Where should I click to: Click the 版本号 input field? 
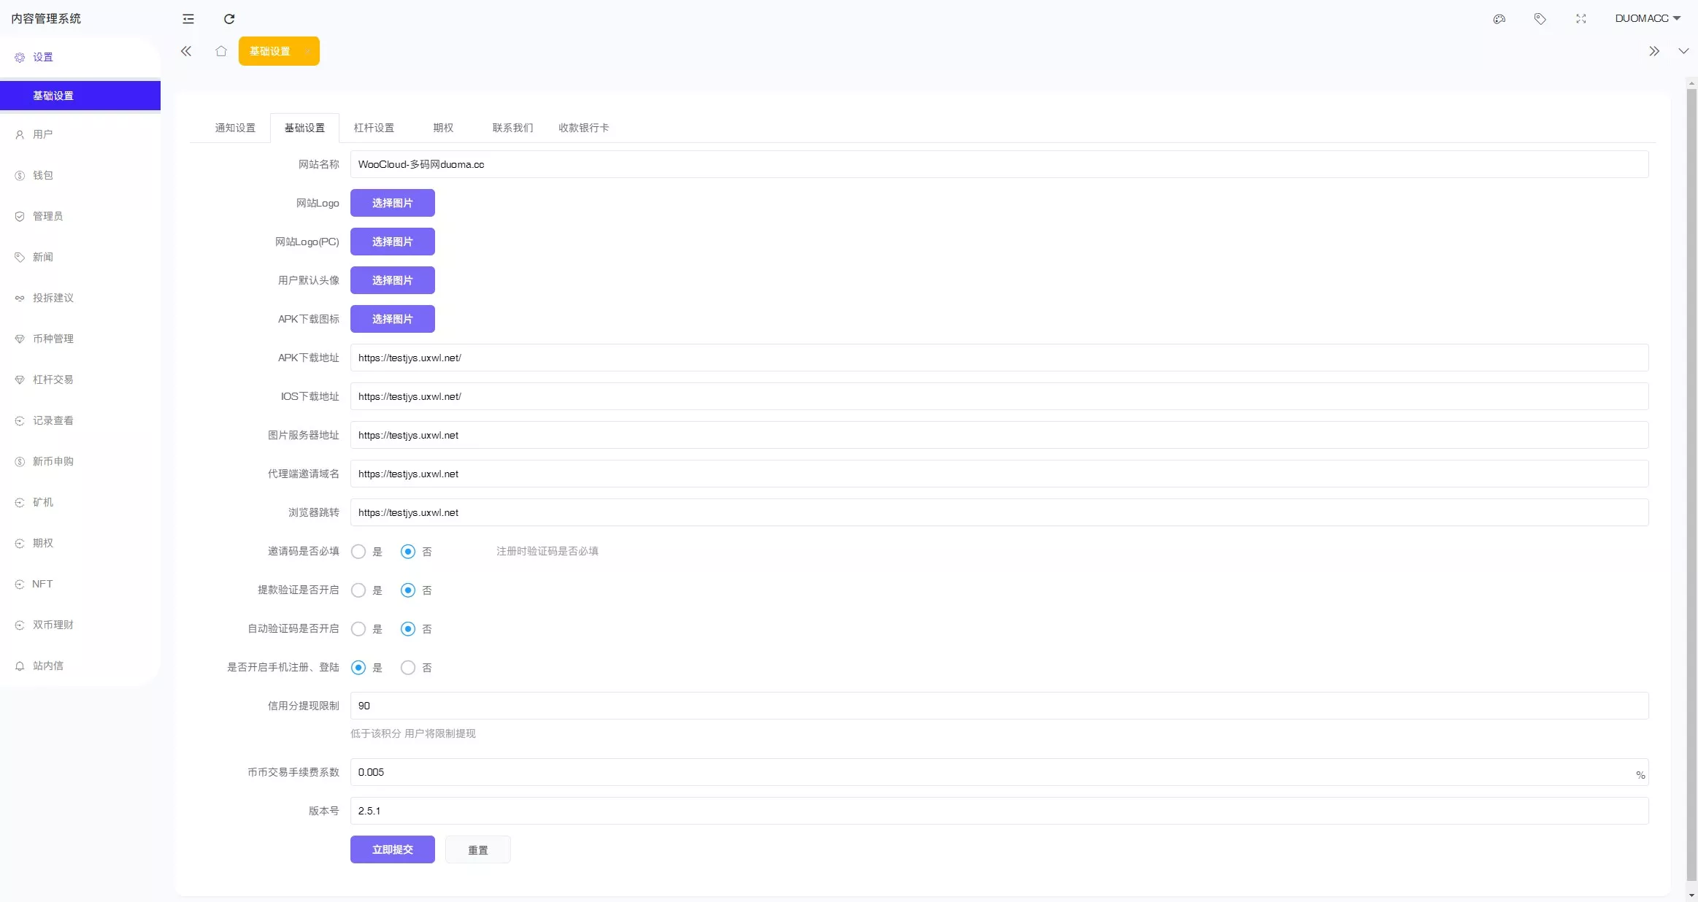tap(999, 811)
